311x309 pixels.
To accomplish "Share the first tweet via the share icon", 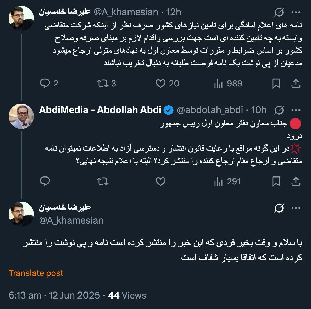I will click(296, 83).
